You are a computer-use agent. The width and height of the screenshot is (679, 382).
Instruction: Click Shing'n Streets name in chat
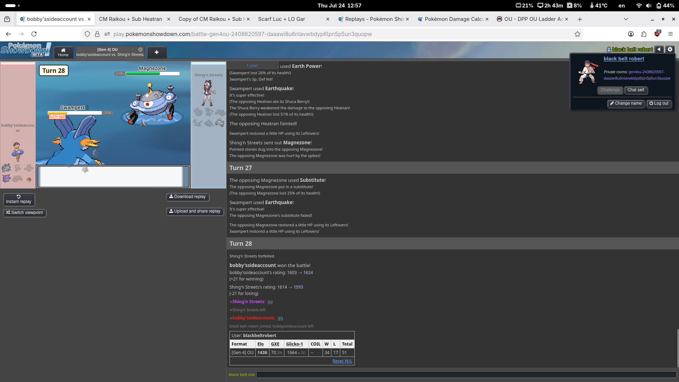[249, 302]
